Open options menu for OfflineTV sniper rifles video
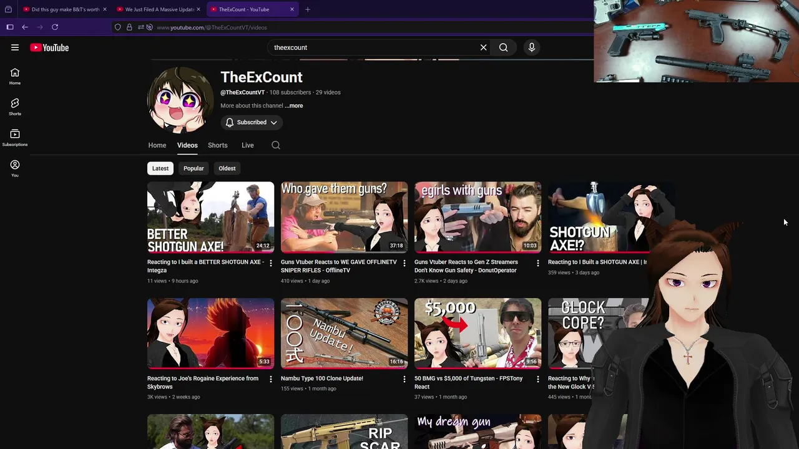This screenshot has height=449, width=799. click(404, 263)
